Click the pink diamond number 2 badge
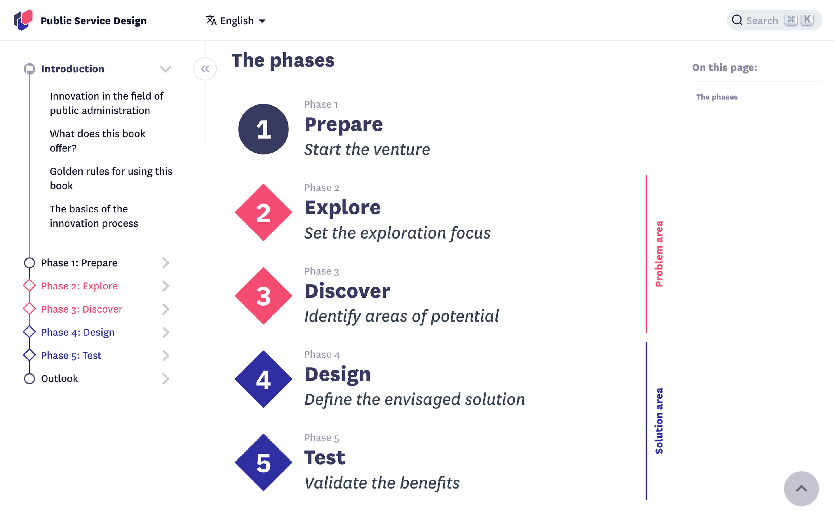This screenshot has width=834, height=521. pyautogui.click(x=263, y=212)
